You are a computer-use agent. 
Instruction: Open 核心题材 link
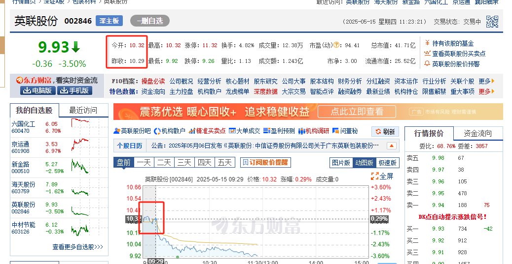click(237, 82)
